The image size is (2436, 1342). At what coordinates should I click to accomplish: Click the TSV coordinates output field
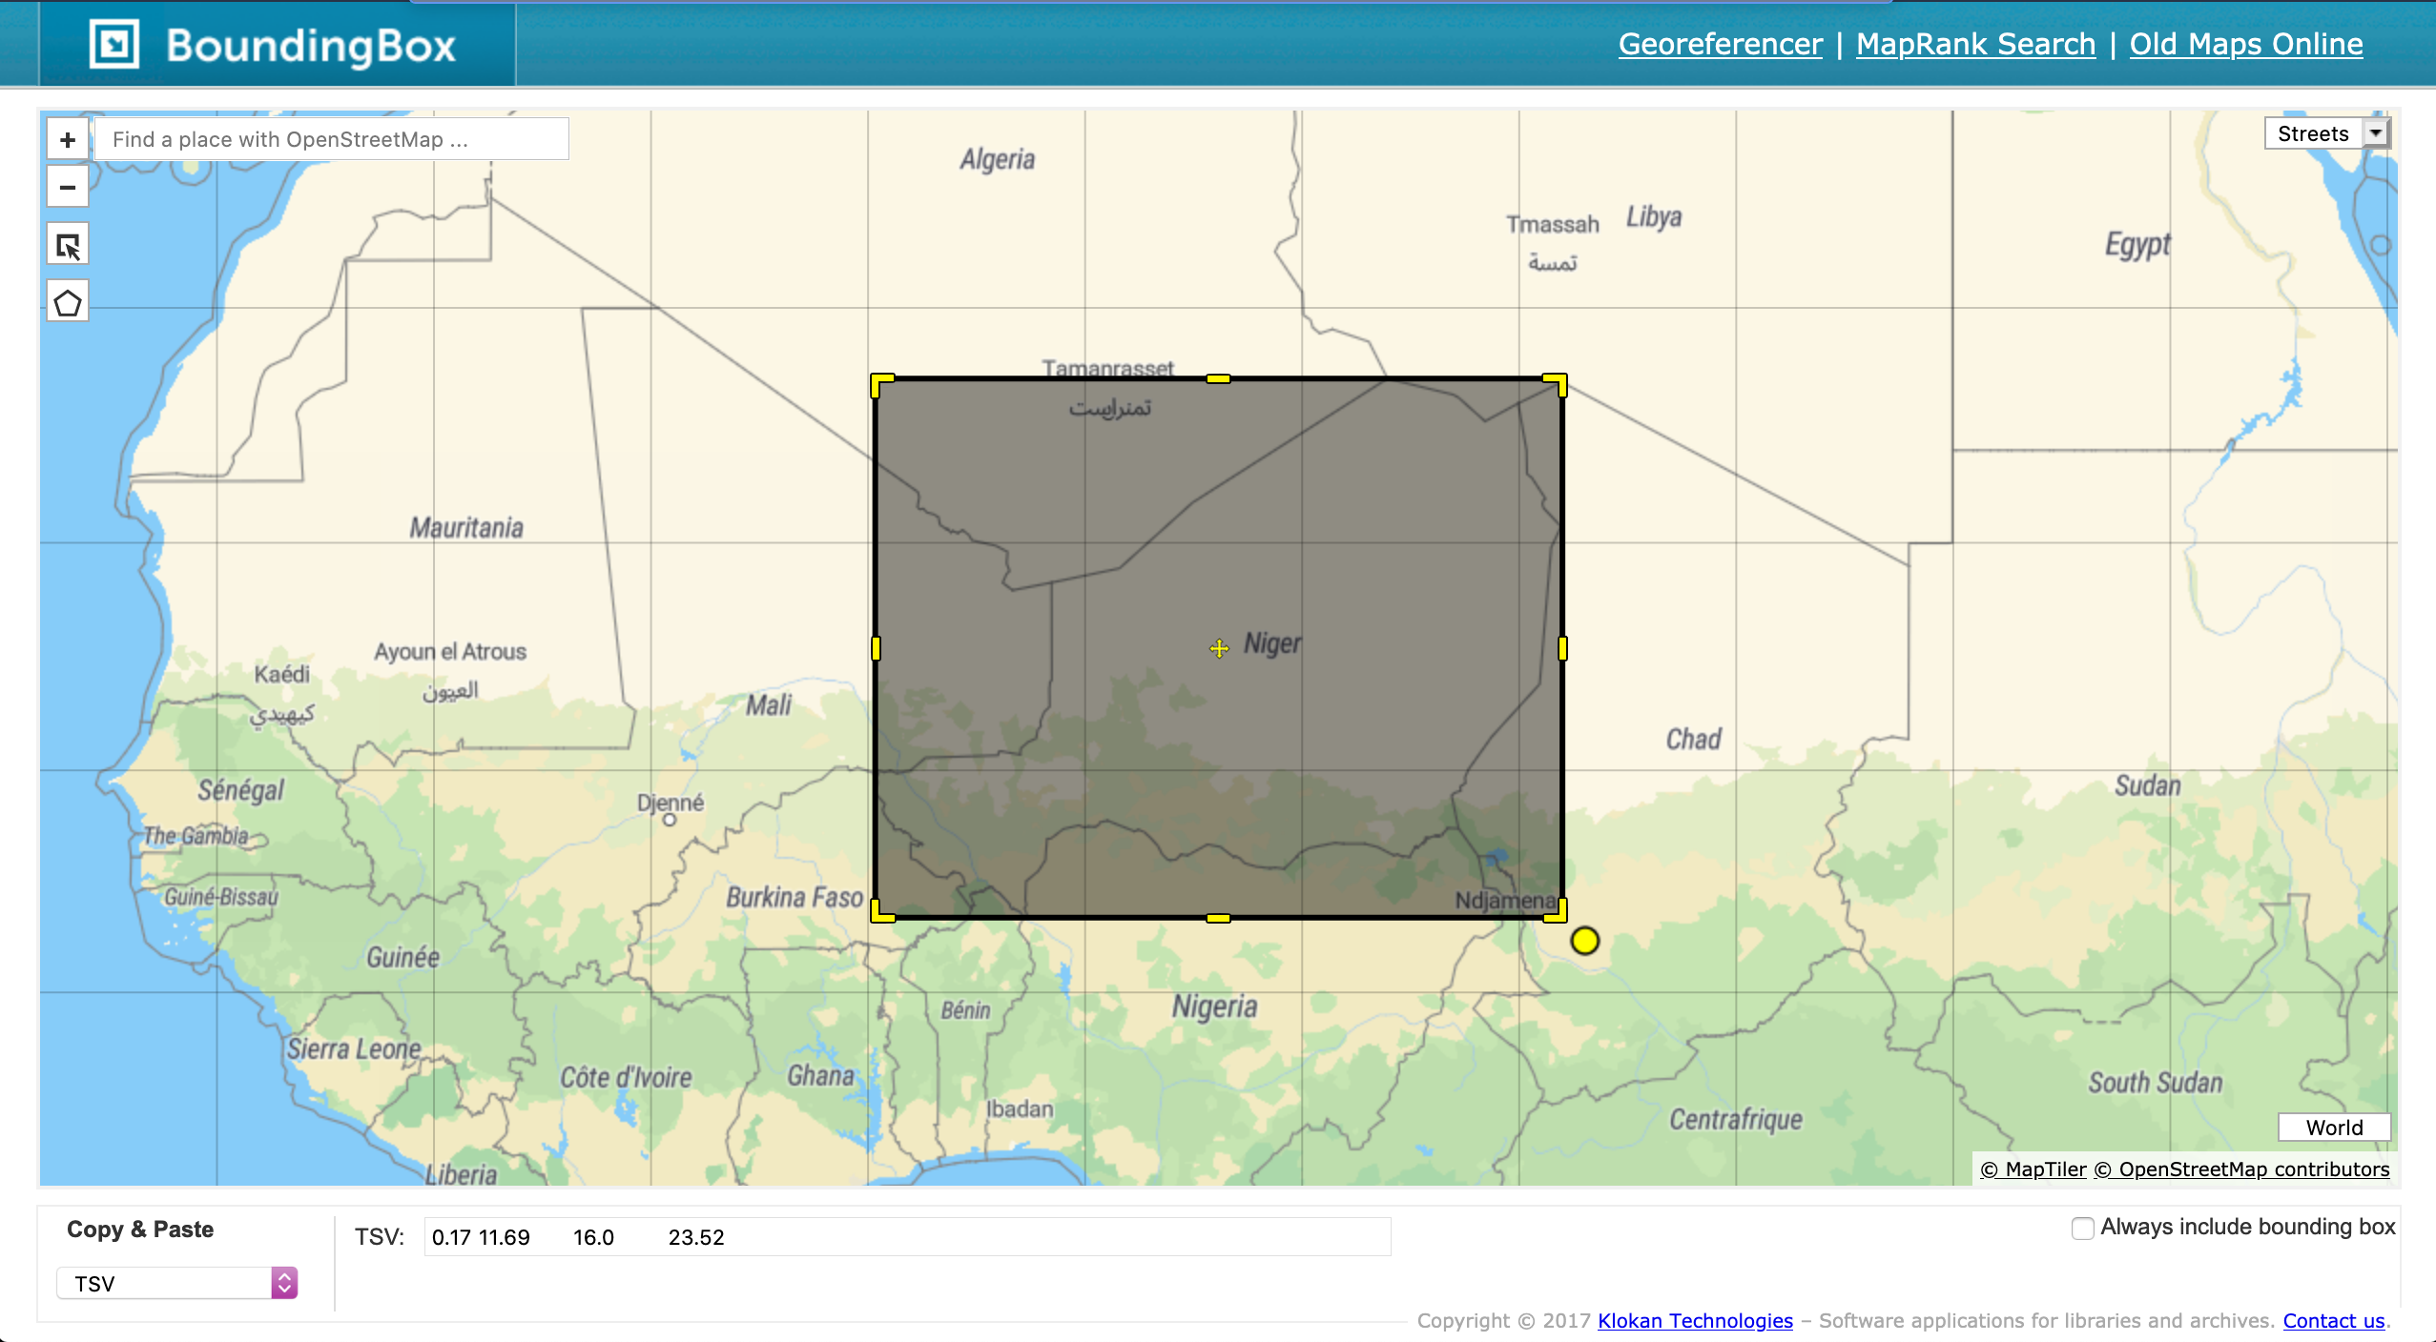(x=907, y=1237)
